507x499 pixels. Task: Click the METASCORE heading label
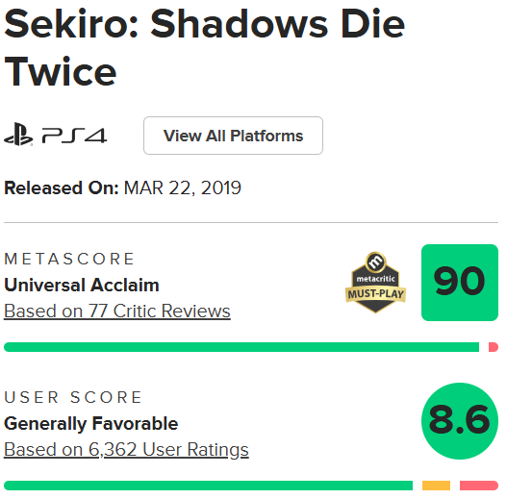[69, 259]
